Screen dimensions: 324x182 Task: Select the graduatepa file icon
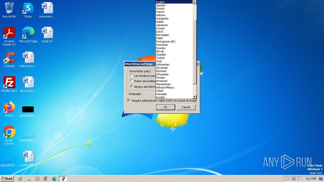click(x=28, y=111)
